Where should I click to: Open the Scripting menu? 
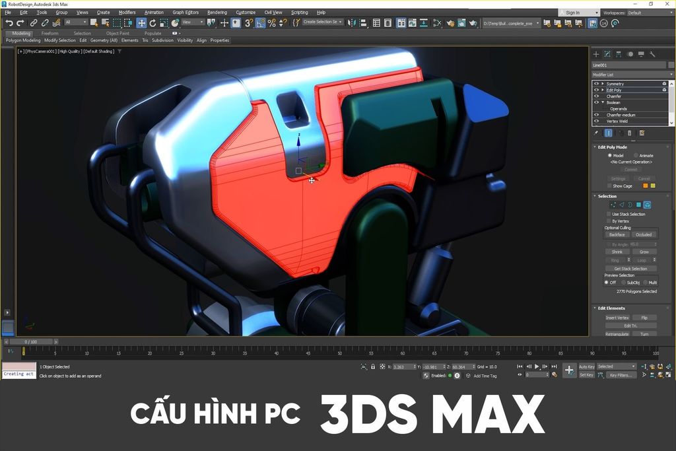tap(300, 13)
